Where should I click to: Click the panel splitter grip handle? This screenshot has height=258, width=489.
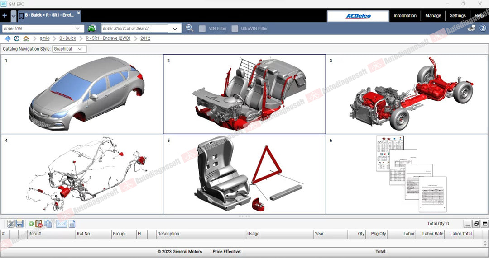point(244,216)
